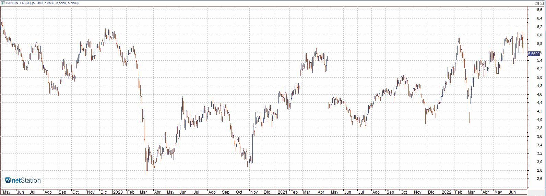This screenshot has height=196, width=546.
Task: Click the 2,8 price level on the scale
Action: 539,170
